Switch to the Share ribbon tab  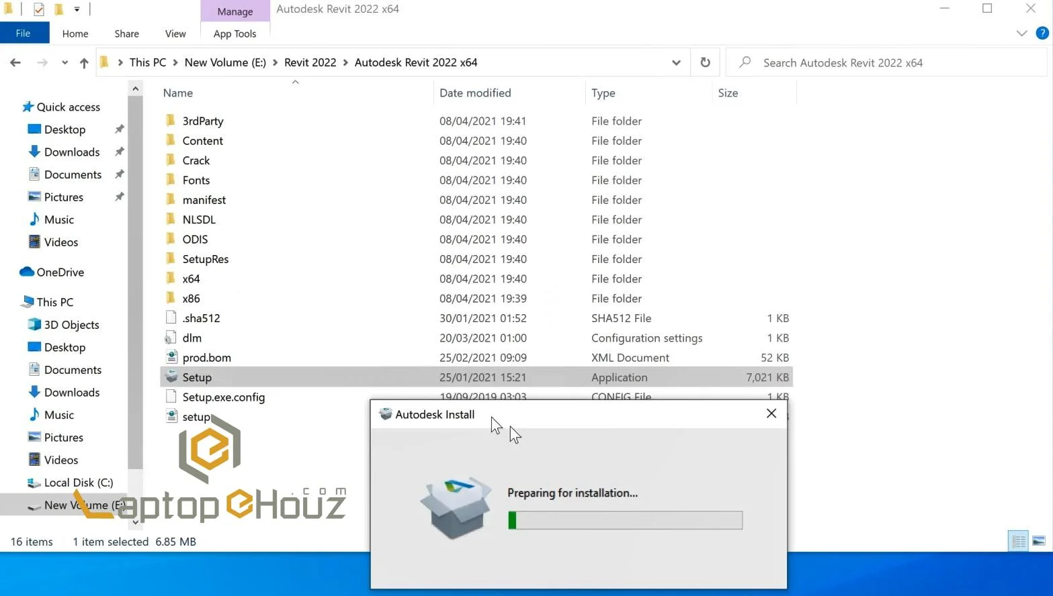click(126, 34)
